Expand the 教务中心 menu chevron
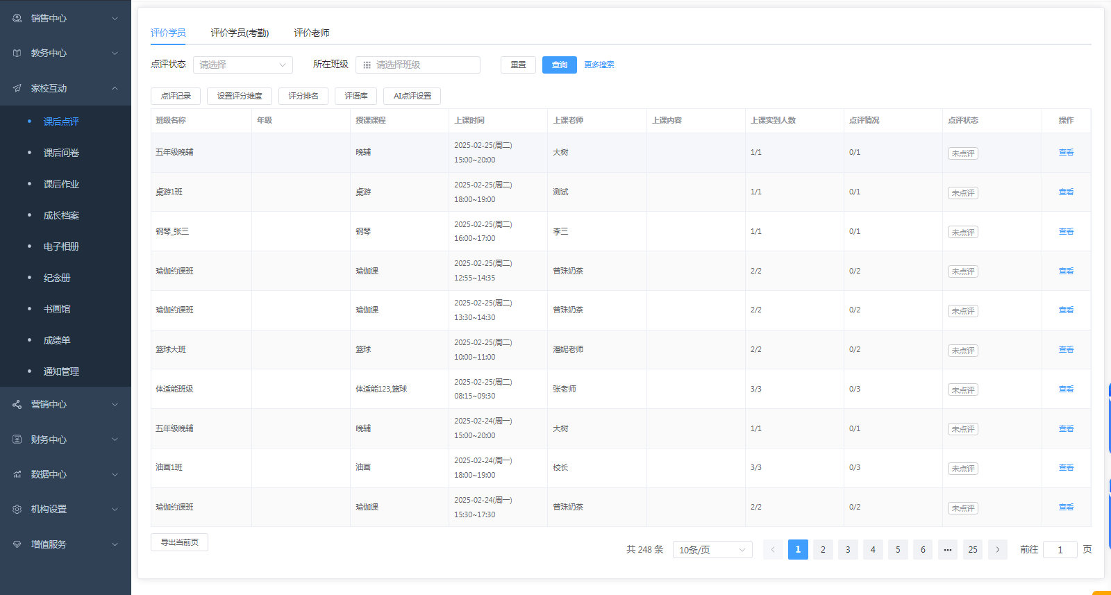This screenshot has width=1111, height=595. (x=115, y=53)
